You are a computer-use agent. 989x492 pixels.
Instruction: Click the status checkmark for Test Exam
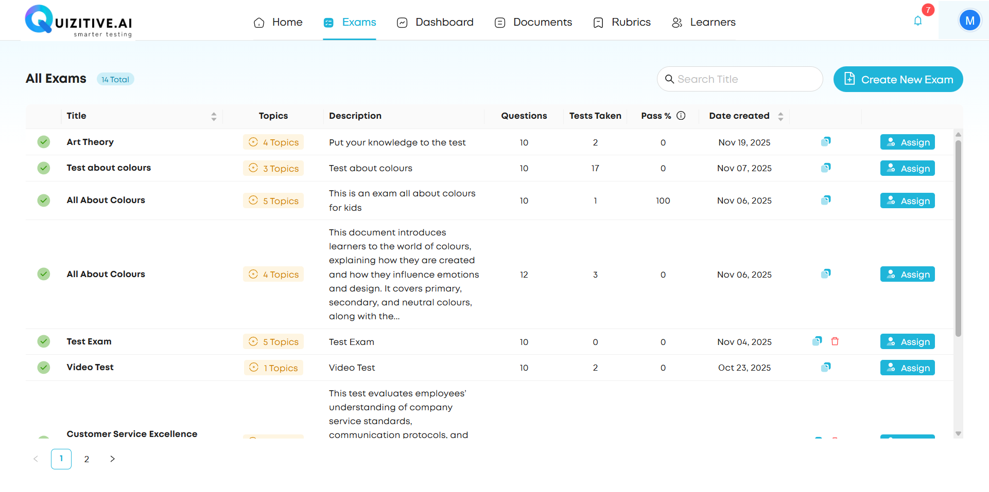[44, 341]
